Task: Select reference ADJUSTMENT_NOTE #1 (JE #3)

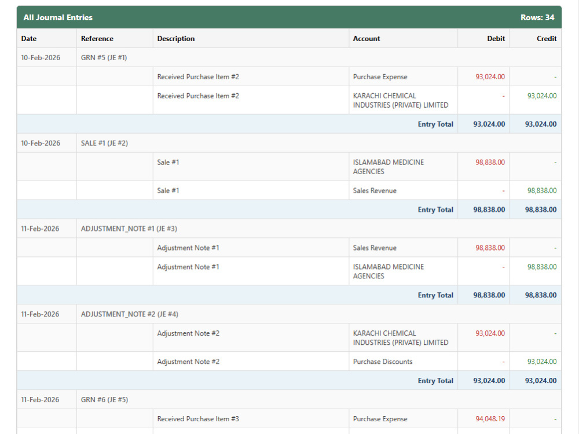Action: 129,229
